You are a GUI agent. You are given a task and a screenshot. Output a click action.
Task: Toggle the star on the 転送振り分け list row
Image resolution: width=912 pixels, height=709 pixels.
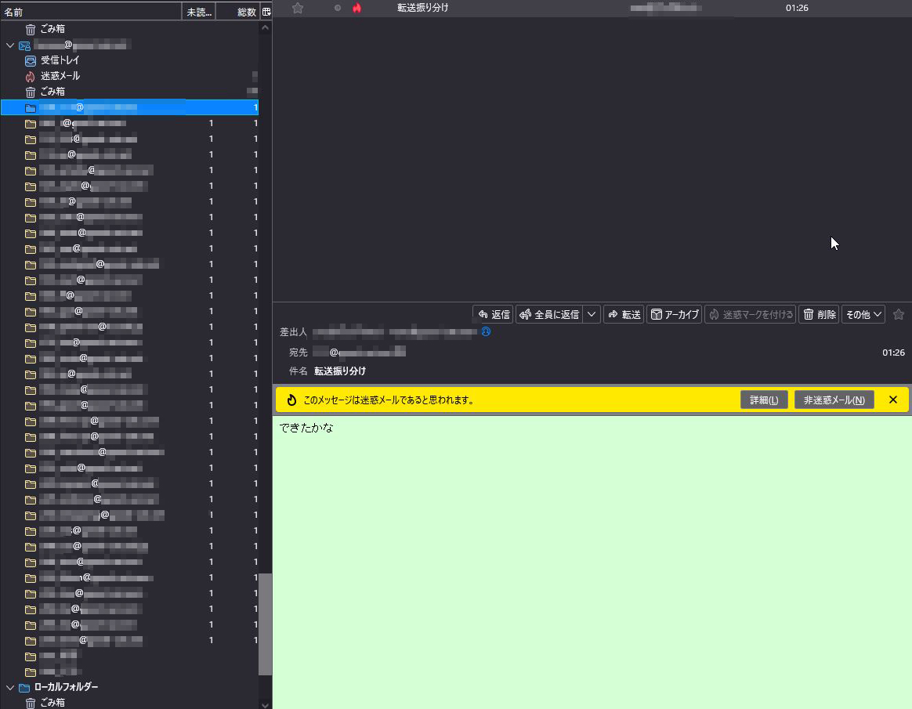click(x=298, y=8)
